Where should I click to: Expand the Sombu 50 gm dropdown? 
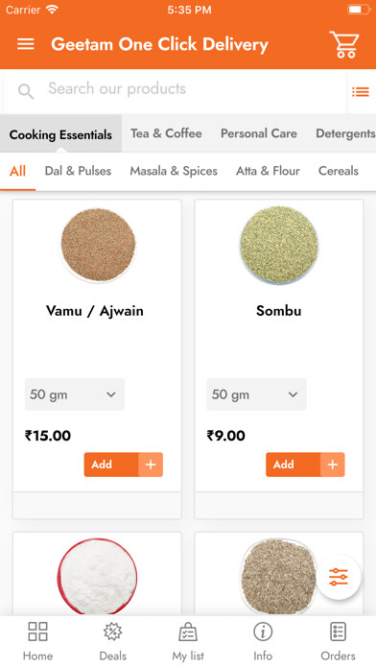point(256,394)
